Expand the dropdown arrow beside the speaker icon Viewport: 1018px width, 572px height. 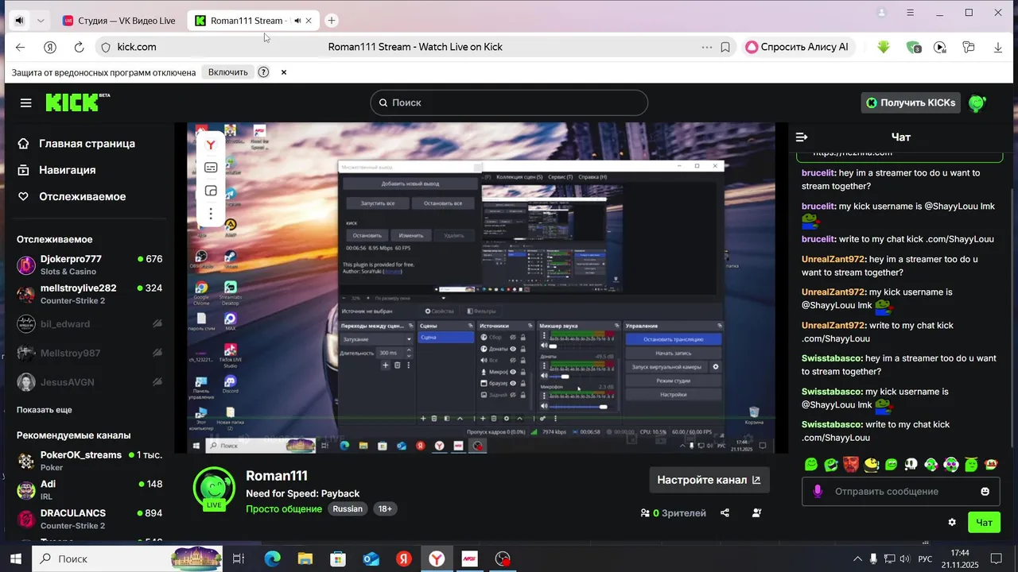point(41,21)
